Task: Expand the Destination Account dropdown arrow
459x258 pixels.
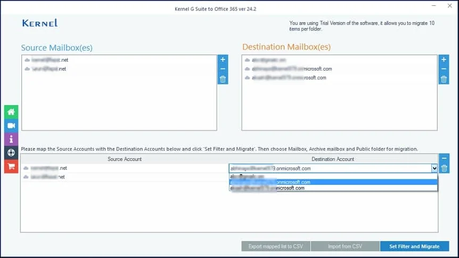Action: tap(434, 168)
